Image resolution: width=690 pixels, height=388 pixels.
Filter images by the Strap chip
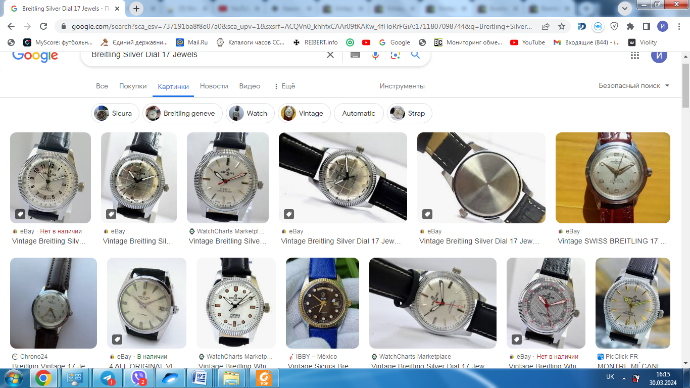[410, 113]
